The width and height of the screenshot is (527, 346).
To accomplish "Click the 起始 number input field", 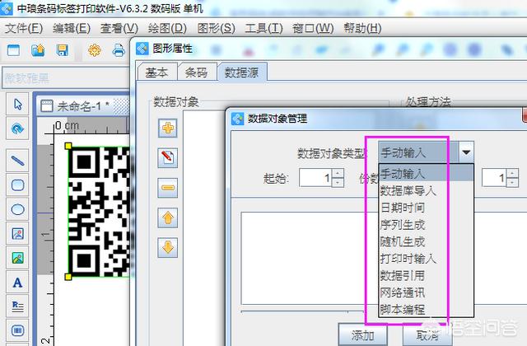I will [315, 178].
